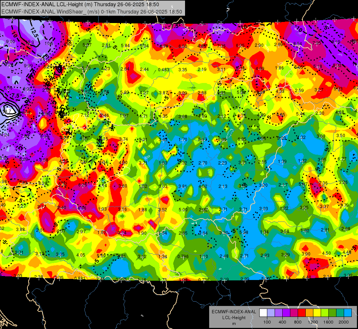The width and height of the screenshot is (358, 329).
Task: Click the orange legend color swatch
Action: point(309,313)
